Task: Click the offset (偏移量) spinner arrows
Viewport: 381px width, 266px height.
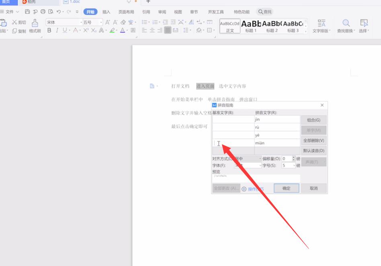Action: pos(293,158)
